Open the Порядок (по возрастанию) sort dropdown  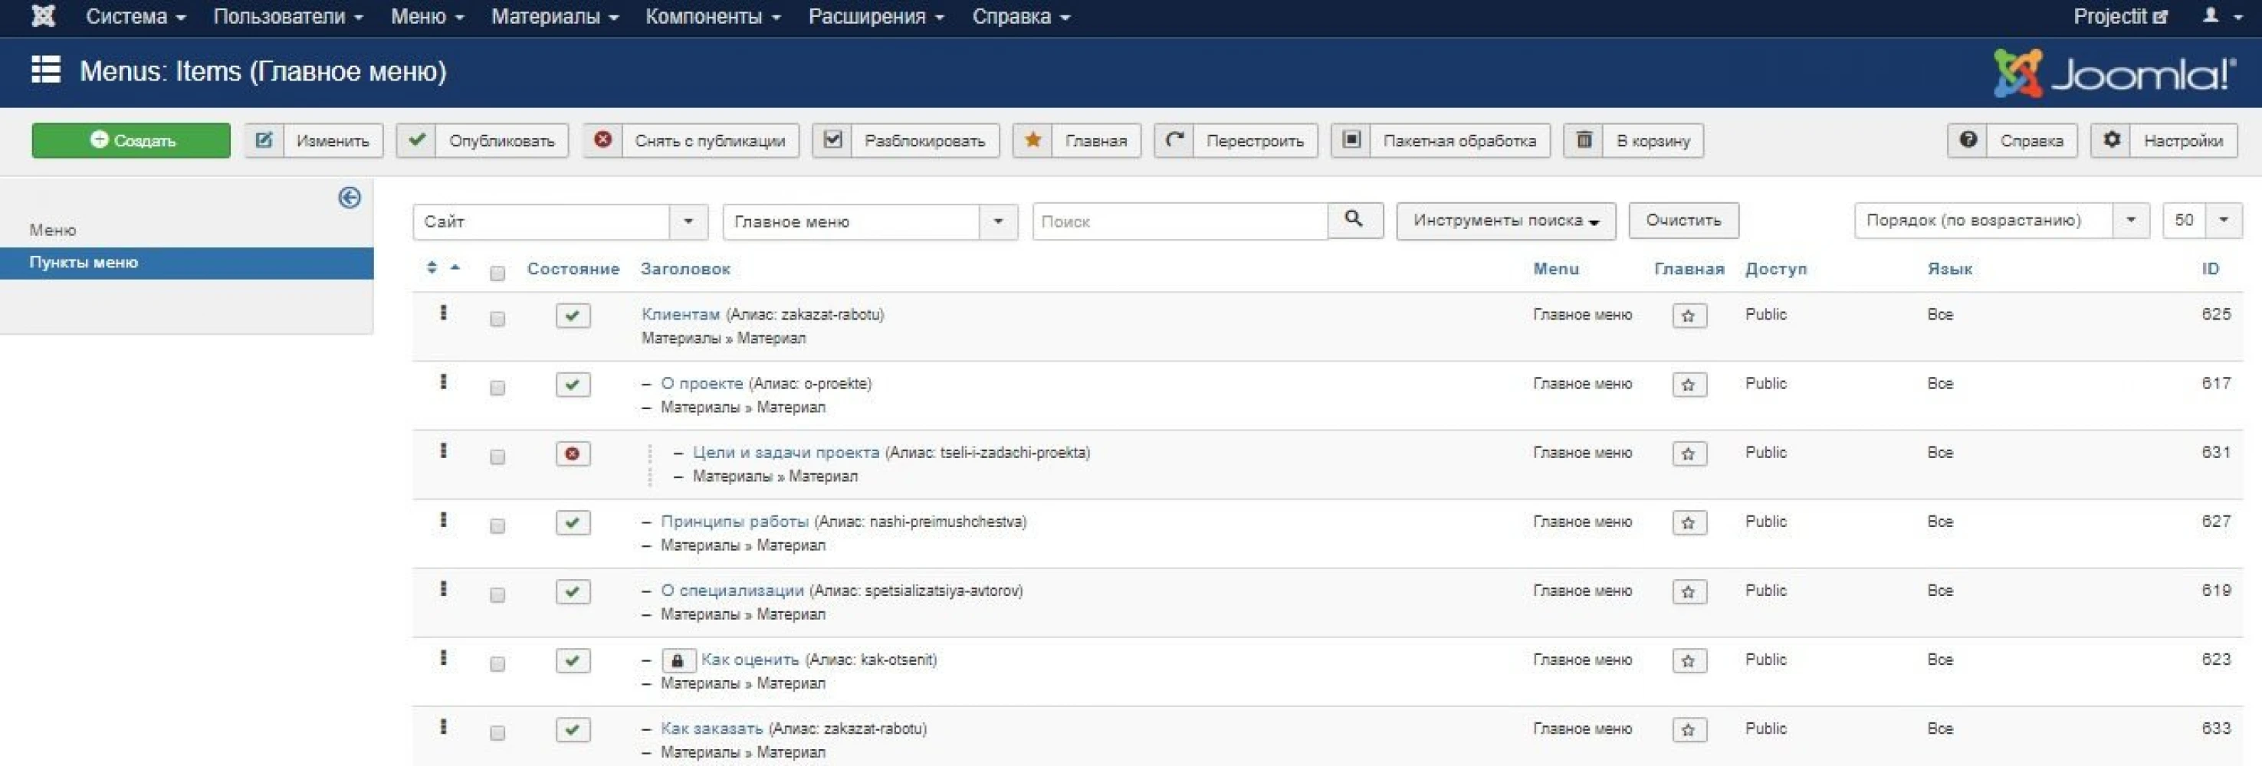coord(2001,221)
